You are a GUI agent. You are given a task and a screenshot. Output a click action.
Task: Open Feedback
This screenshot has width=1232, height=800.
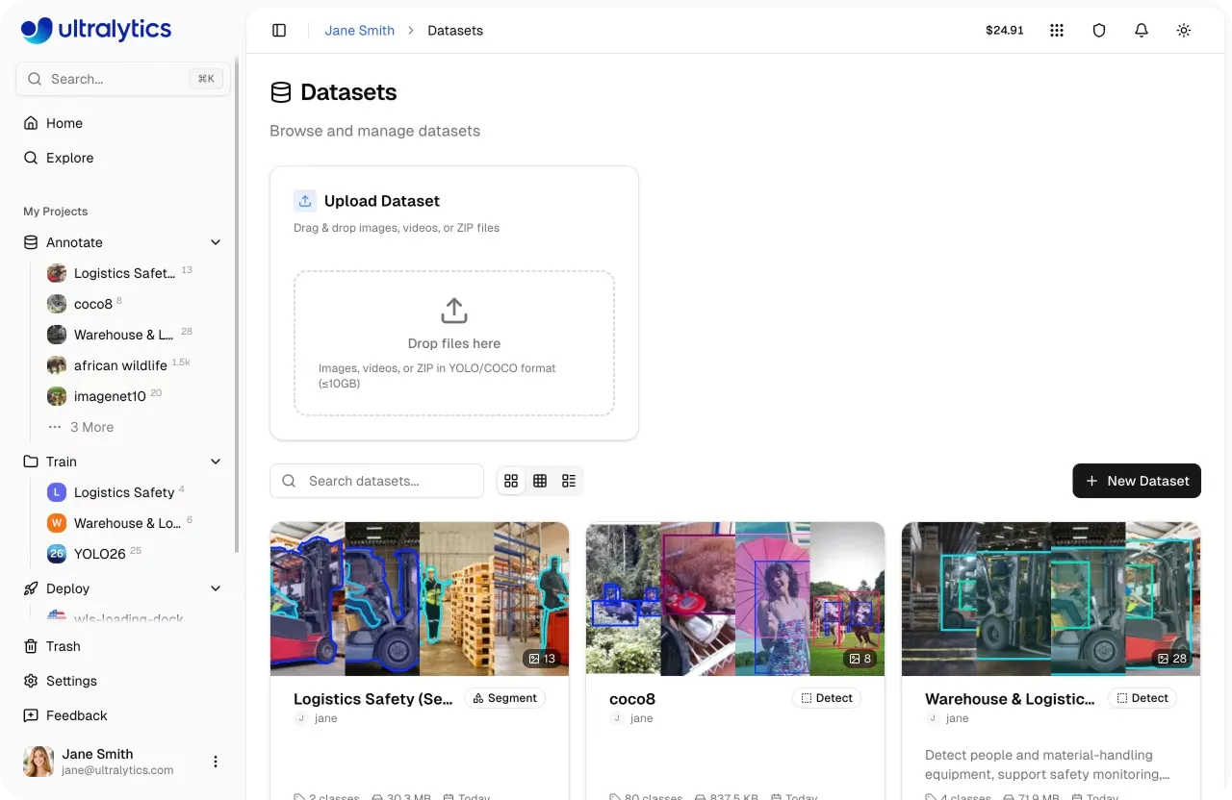click(123, 715)
